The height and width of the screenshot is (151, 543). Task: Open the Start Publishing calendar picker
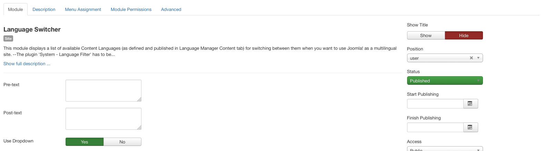(470, 104)
